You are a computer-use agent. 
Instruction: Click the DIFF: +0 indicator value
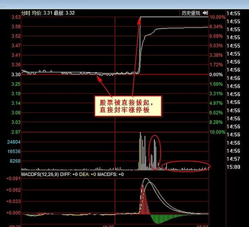click(69, 175)
